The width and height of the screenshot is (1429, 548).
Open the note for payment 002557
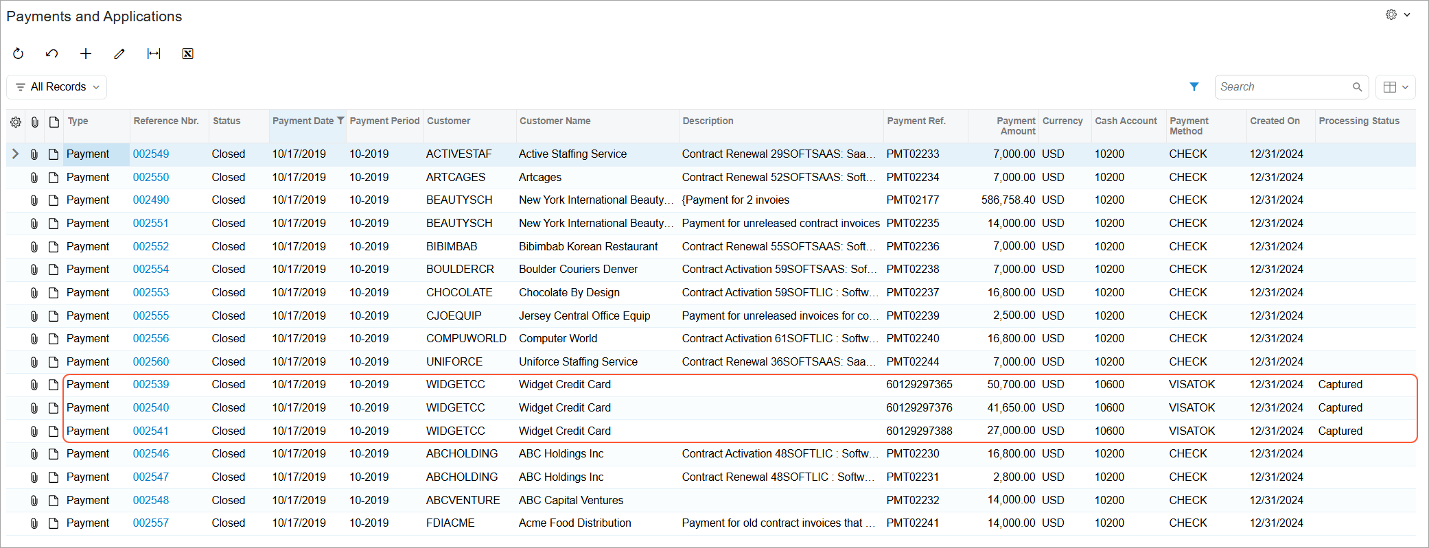pos(54,523)
